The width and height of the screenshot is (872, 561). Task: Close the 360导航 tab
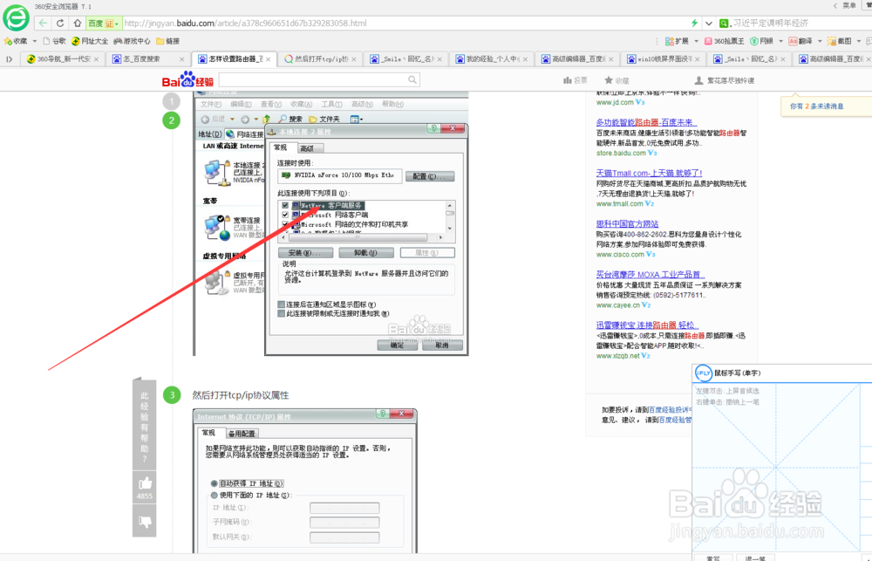[x=96, y=59]
